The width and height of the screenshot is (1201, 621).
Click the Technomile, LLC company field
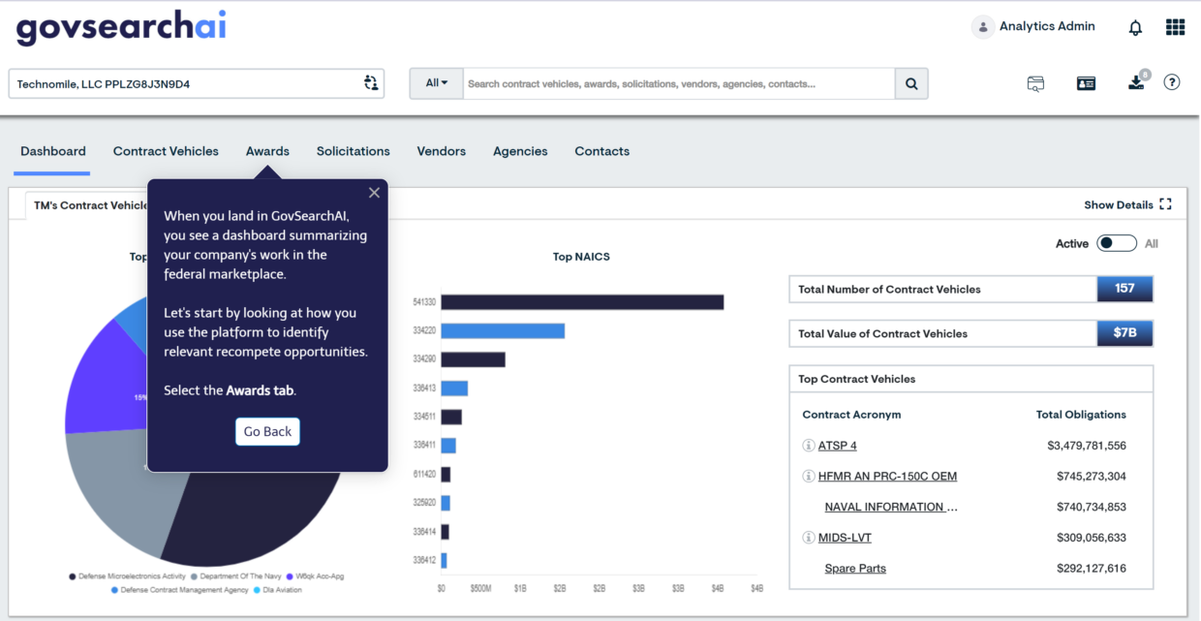pos(197,83)
